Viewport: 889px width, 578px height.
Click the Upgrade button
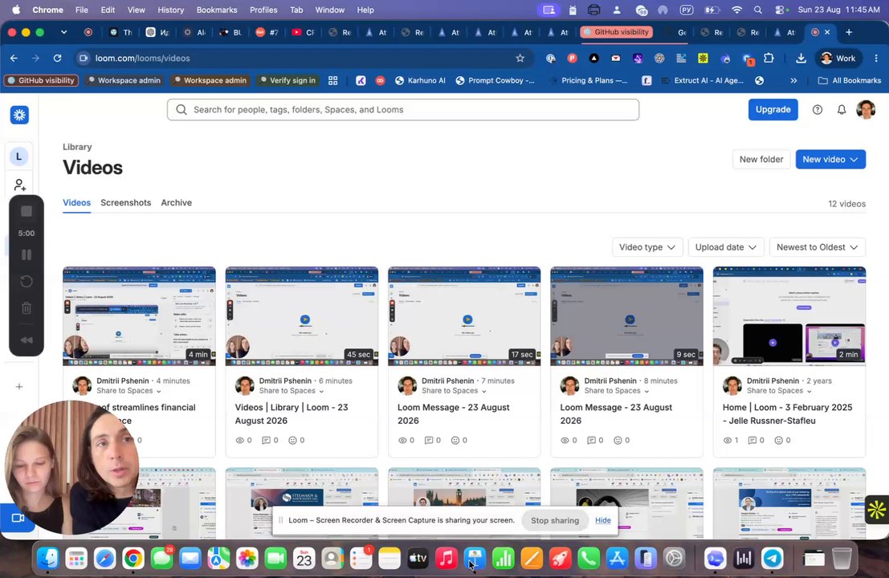(x=773, y=109)
